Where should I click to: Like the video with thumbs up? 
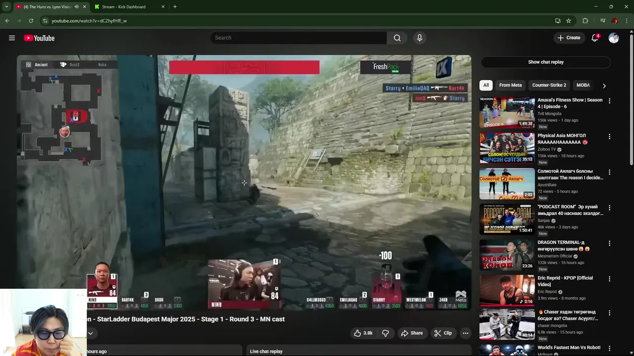tap(363, 333)
